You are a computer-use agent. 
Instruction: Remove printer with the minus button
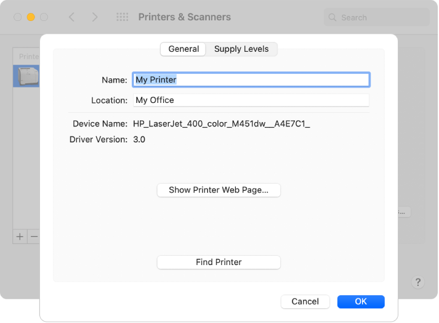tap(34, 237)
